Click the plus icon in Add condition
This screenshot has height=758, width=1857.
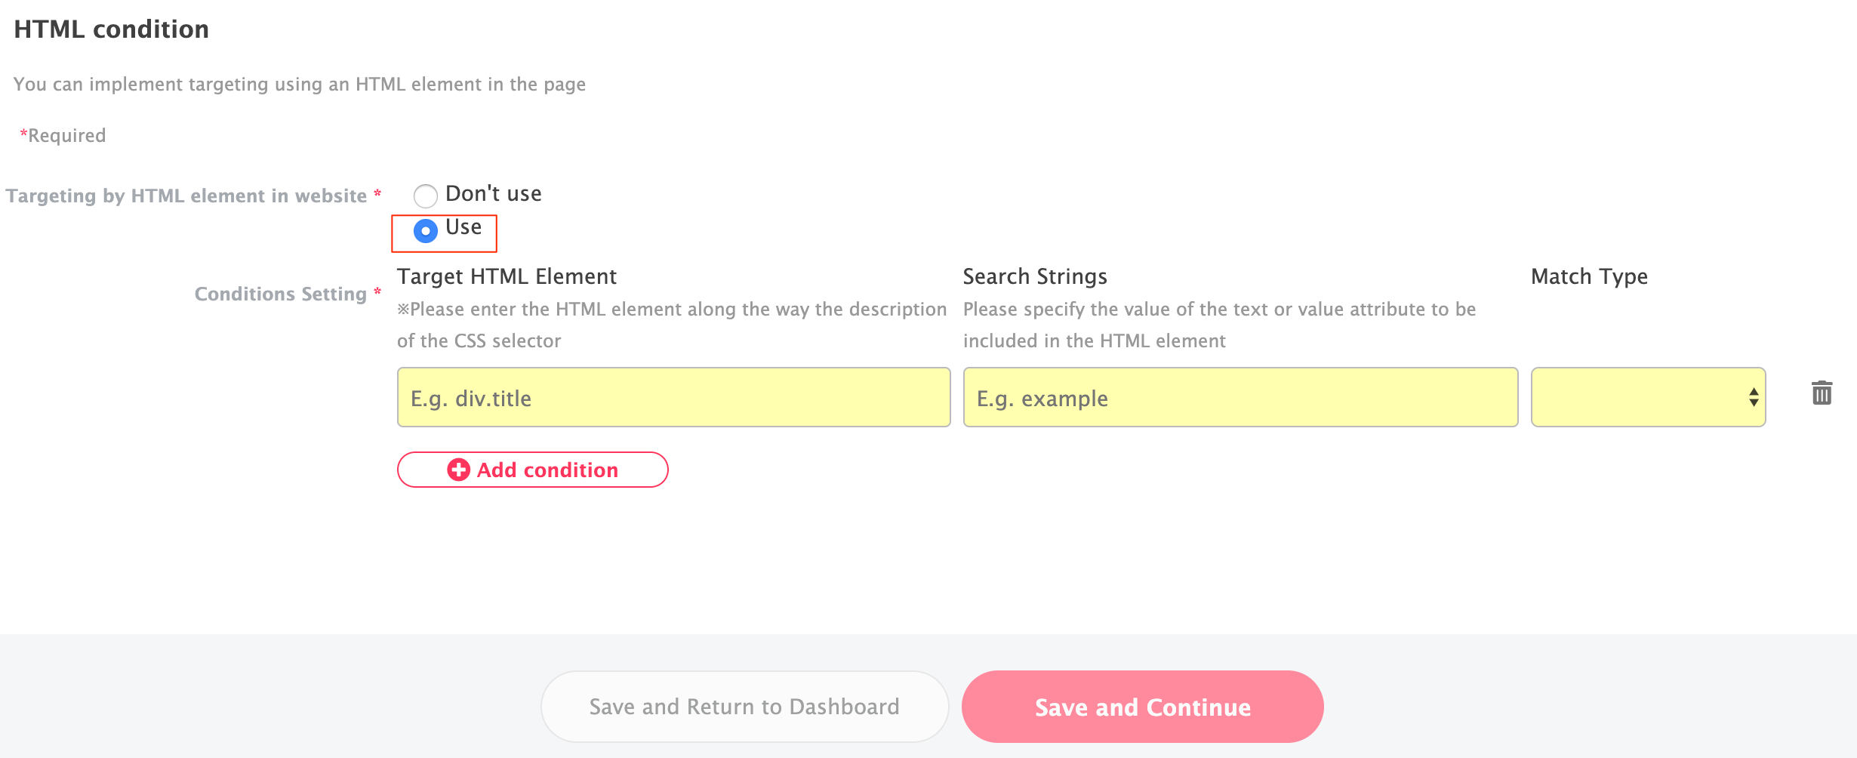(458, 470)
